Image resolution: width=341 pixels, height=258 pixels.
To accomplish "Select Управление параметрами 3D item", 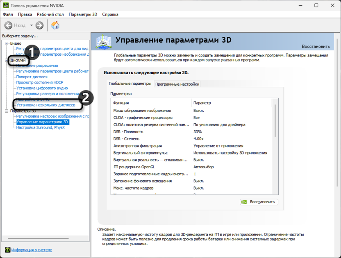I will 43,122.
